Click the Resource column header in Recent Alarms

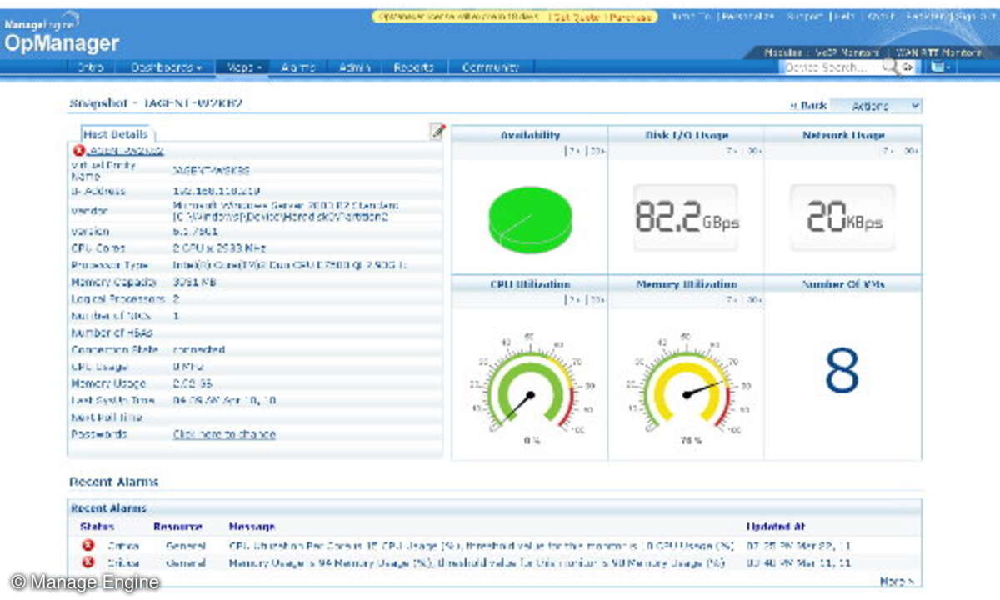(178, 527)
